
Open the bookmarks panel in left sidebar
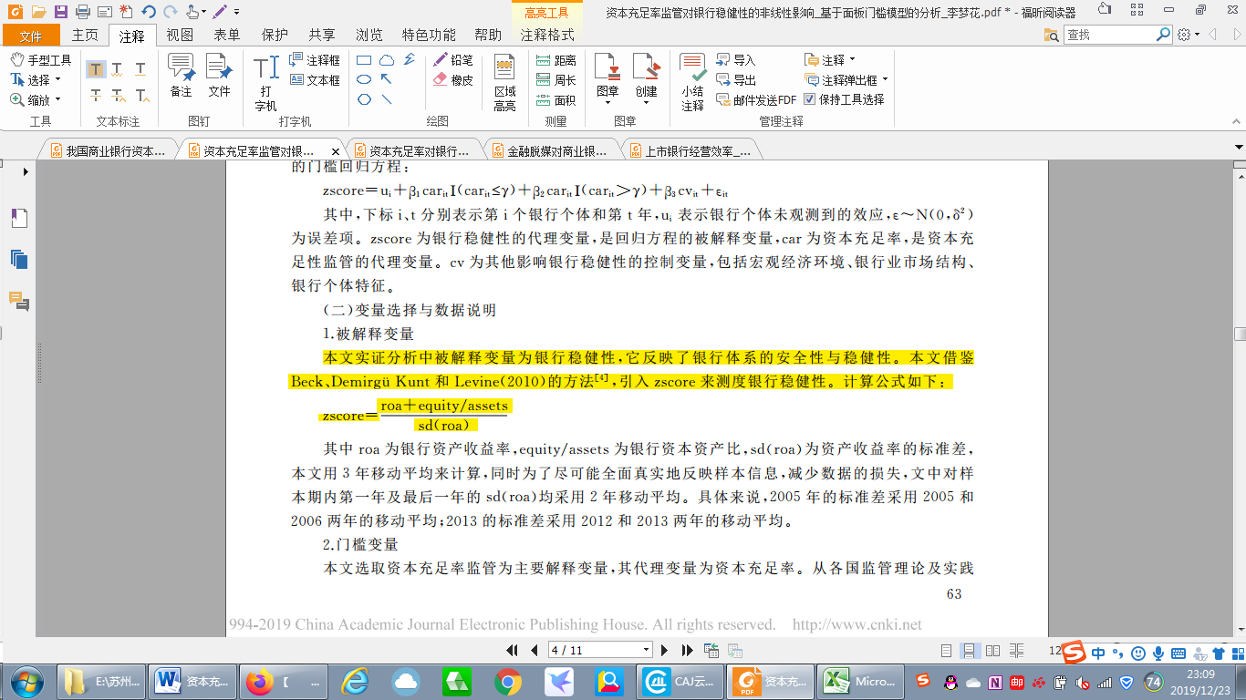[19, 218]
